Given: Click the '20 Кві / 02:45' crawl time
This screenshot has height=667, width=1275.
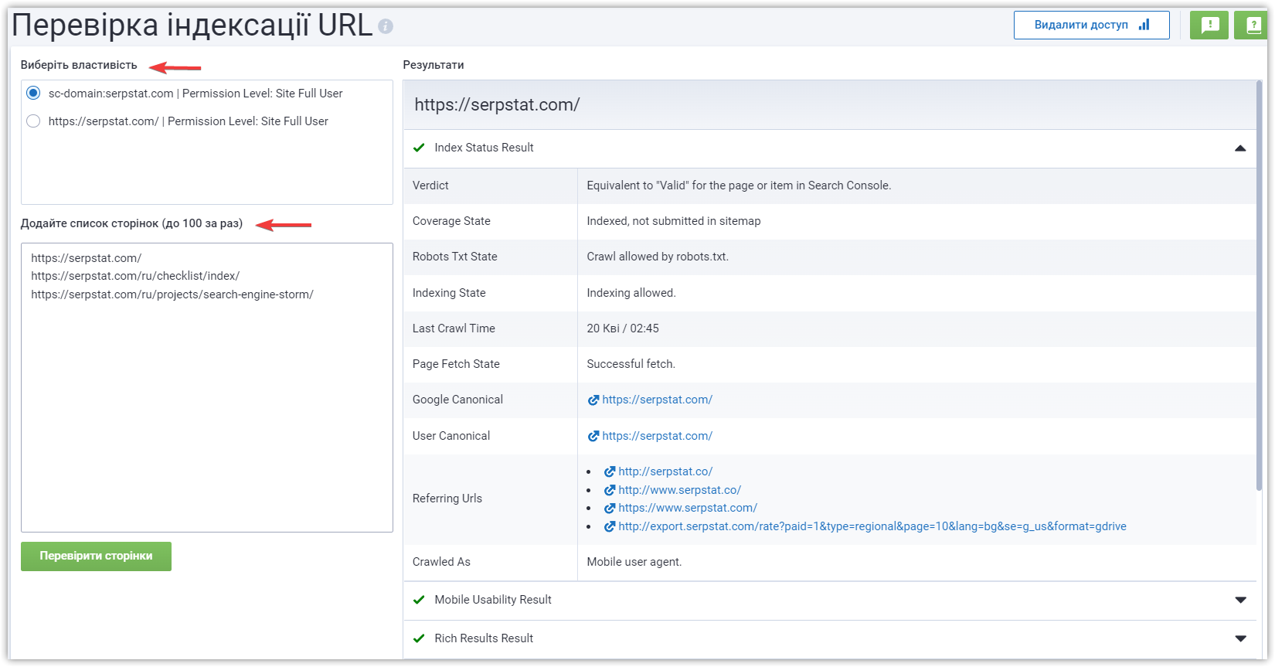Looking at the screenshot, I should (x=623, y=328).
